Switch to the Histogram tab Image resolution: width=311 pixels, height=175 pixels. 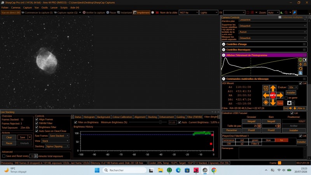click(89, 117)
